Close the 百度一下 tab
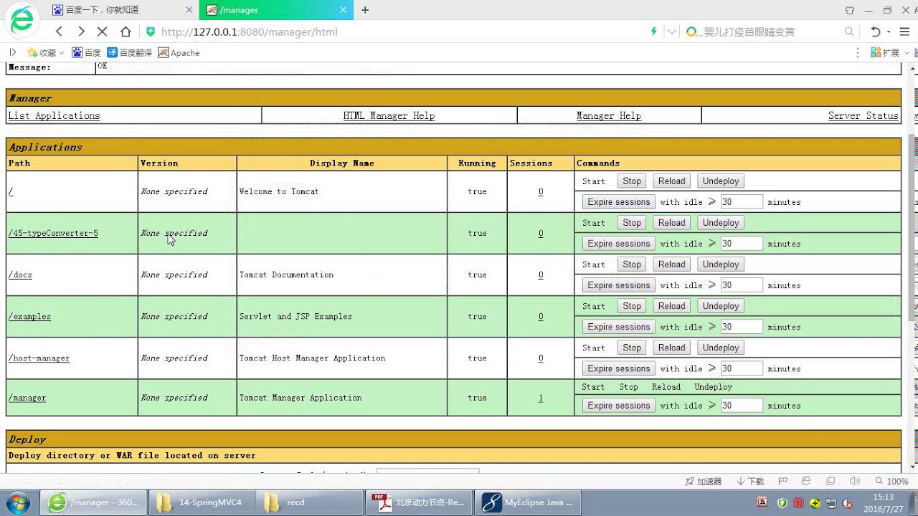This screenshot has height=516, width=918. [x=189, y=10]
